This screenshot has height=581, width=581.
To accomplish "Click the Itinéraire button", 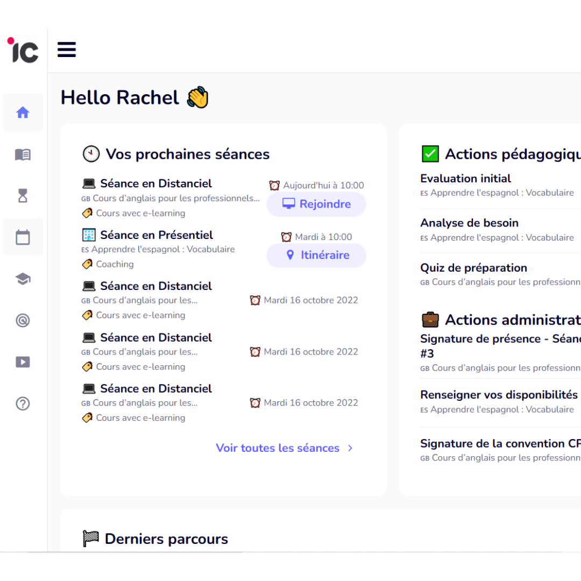I will pos(316,255).
